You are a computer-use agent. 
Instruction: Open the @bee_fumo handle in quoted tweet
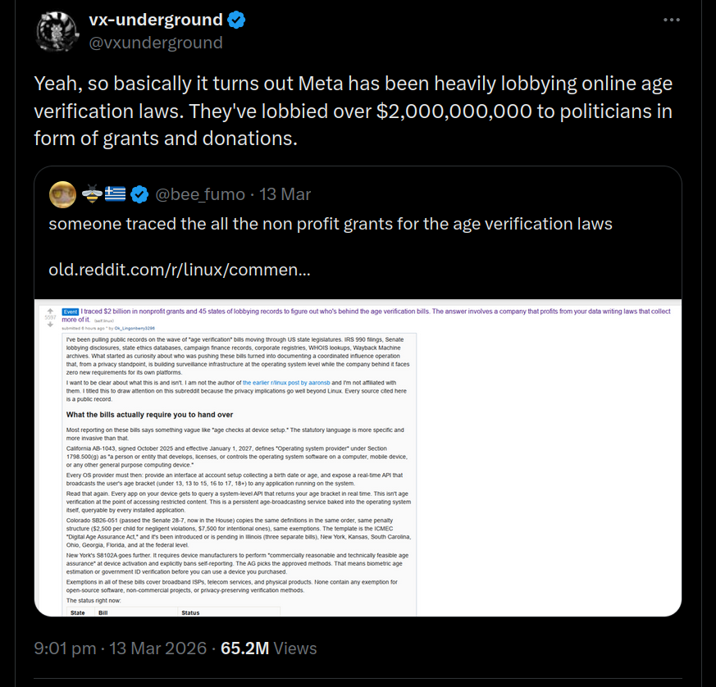click(x=200, y=194)
